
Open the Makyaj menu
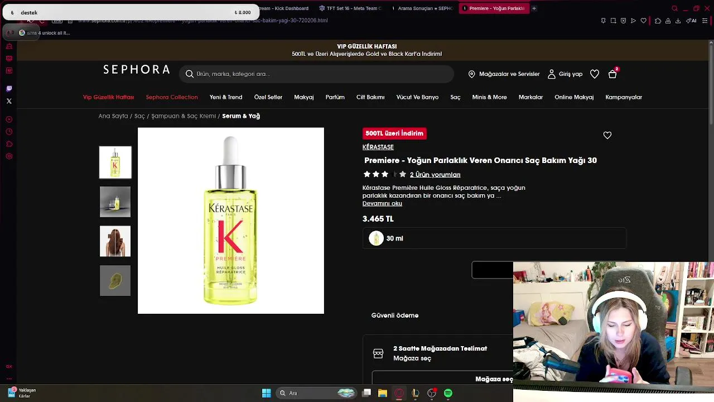click(304, 97)
